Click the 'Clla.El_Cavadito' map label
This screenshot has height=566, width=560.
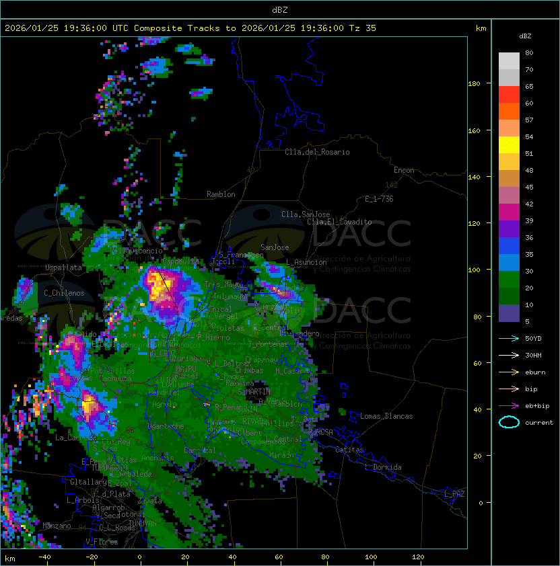coord(339,222)
